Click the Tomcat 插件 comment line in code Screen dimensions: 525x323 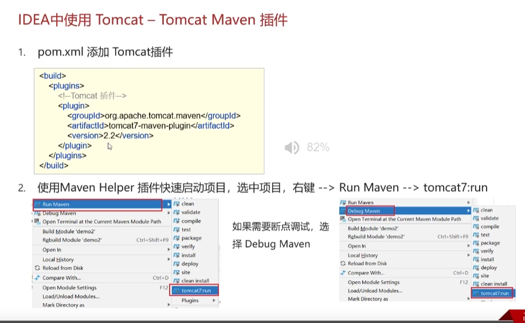92,96
